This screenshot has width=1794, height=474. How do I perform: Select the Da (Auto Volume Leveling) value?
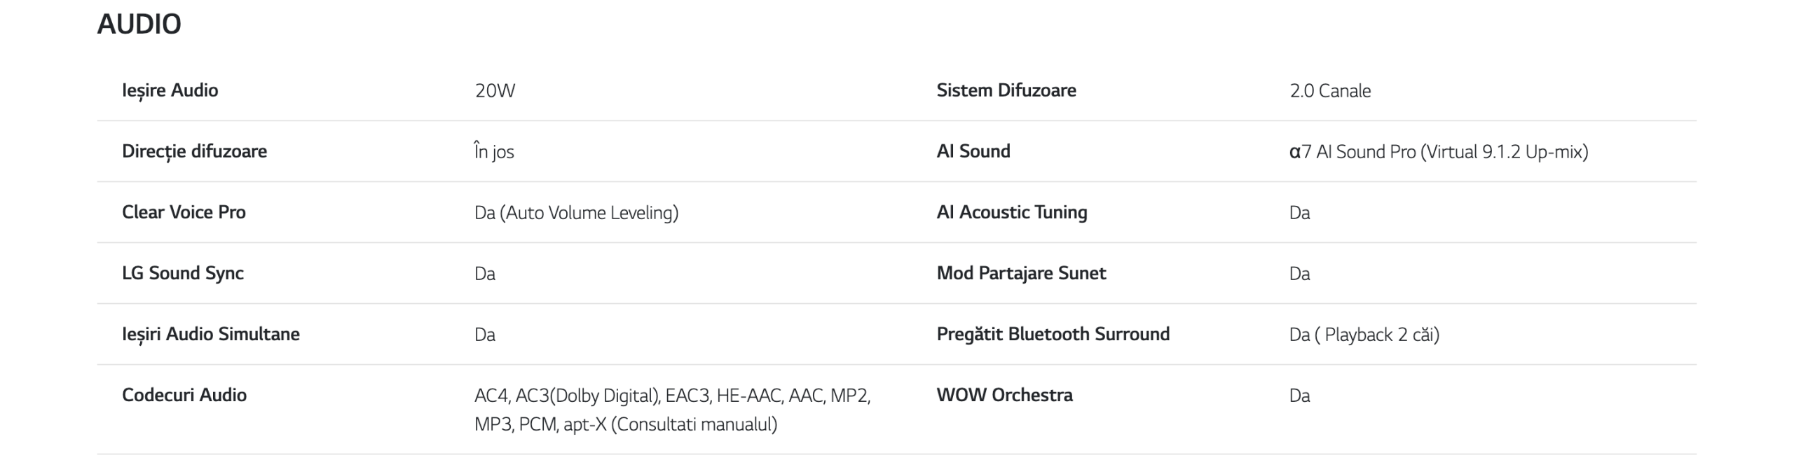click(576, 213)
